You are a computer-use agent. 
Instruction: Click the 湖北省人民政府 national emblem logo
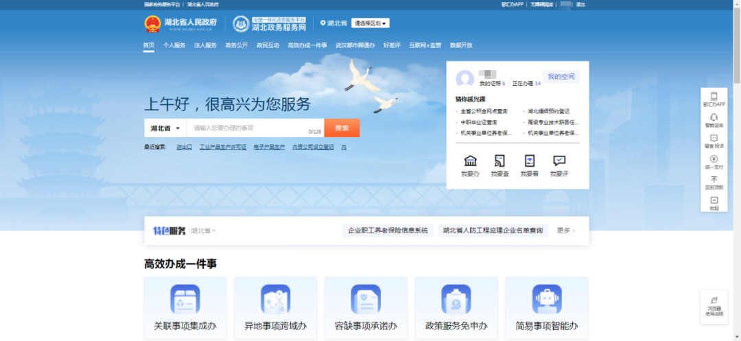pyautogui.click(x=152, y=24)
